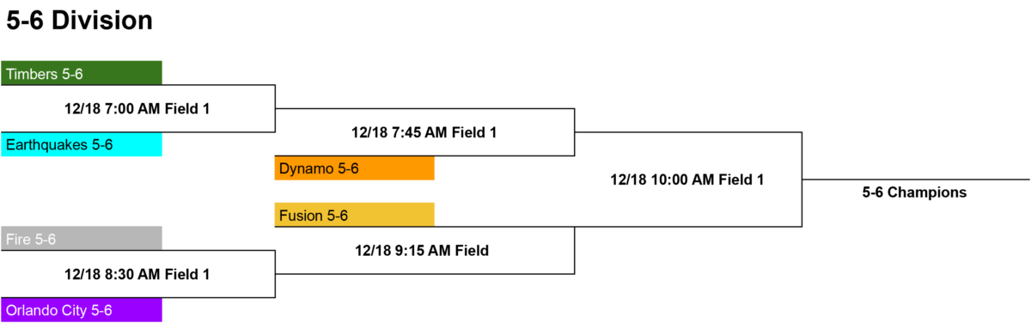Click the 5-6 Division heading
Image resolution: width=1031 pixels, height=323 pixels.
point(79,21)
